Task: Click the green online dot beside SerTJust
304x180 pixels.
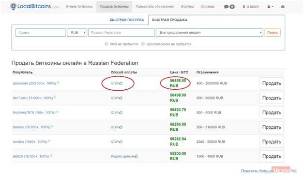Action: point(55,97)
